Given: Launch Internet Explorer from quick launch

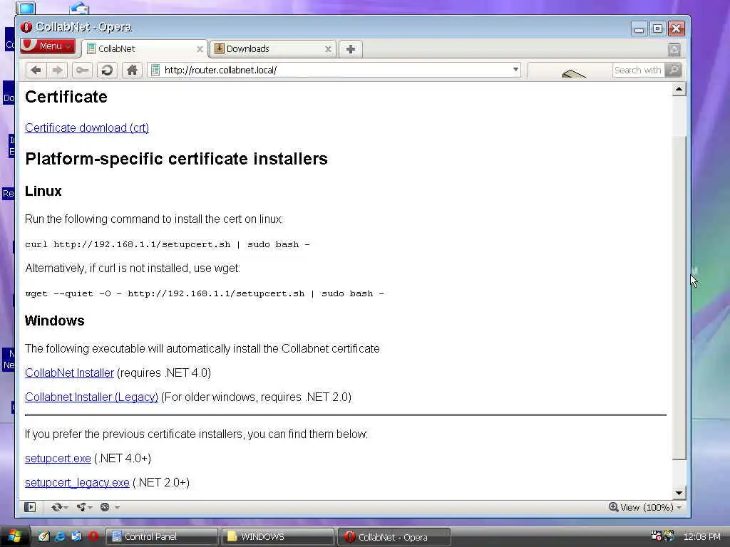Looking at the screenshot, I should pyautogui.click(x=60, y=536).
